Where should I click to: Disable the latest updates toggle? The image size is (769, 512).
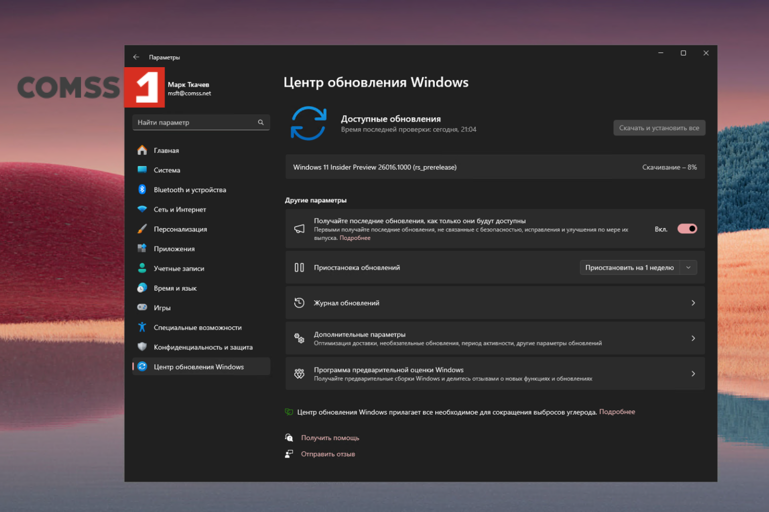pos(687,229)
